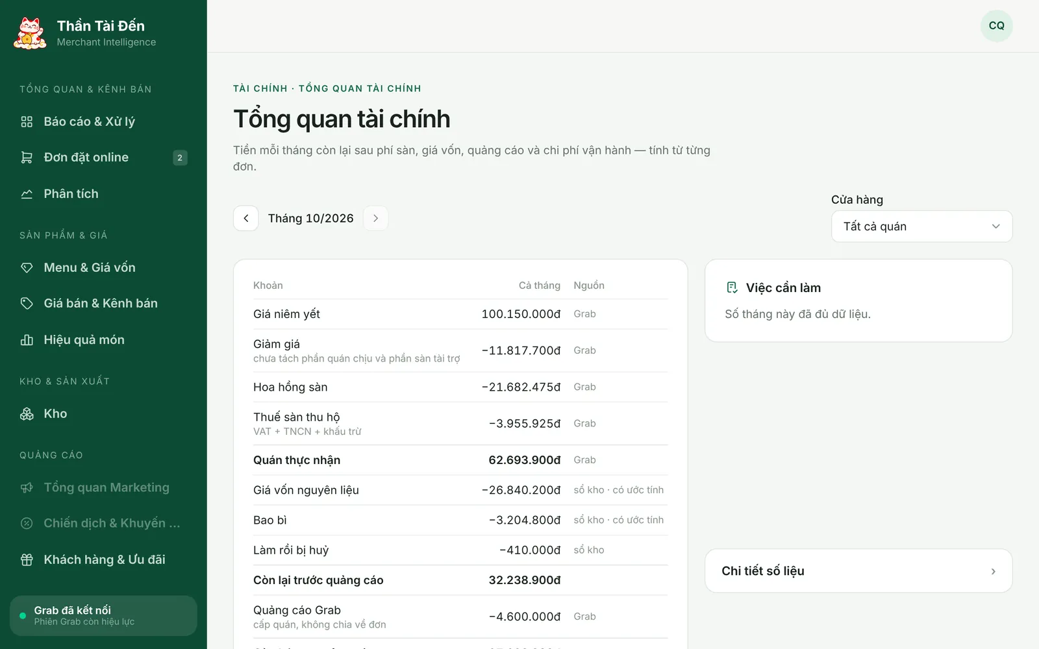Click the 62.693.900đ amount
The height and width of the screenshot is (649, 1039).
coord(525,460)
